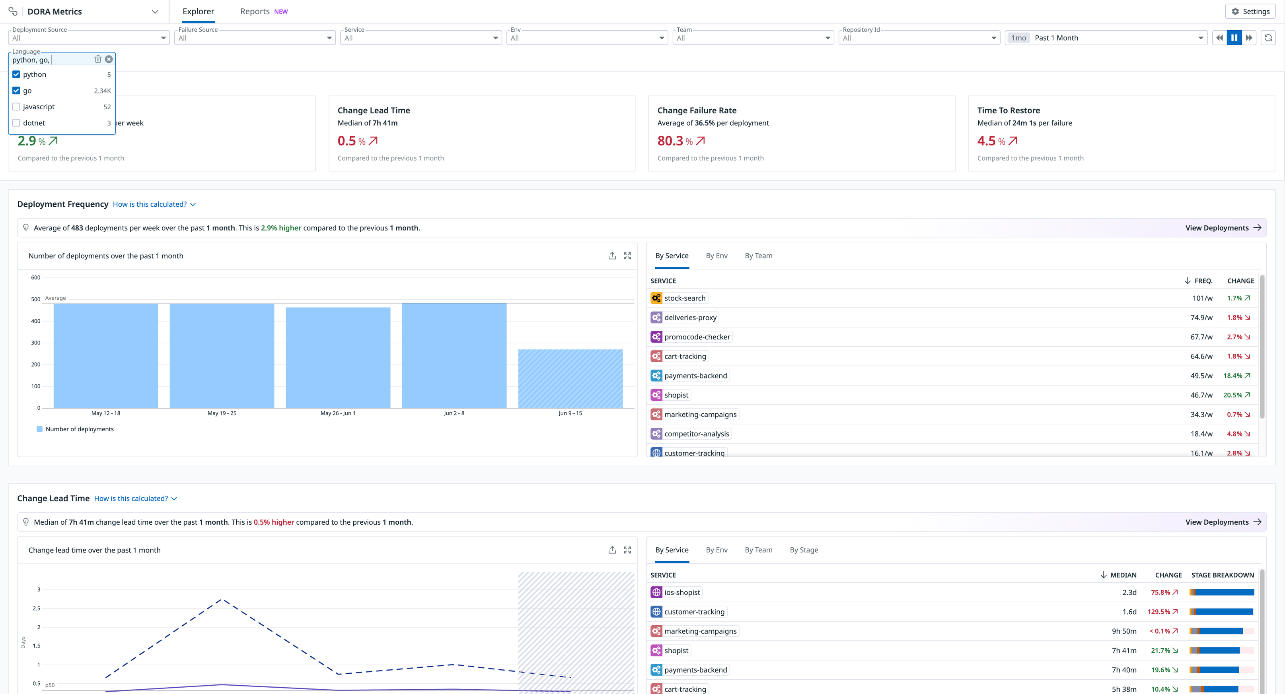The height and width of the screenshot is (694, 1285).
Task: Select the By Stage tab
Action: pyautogui.click(x=804, y=550)
